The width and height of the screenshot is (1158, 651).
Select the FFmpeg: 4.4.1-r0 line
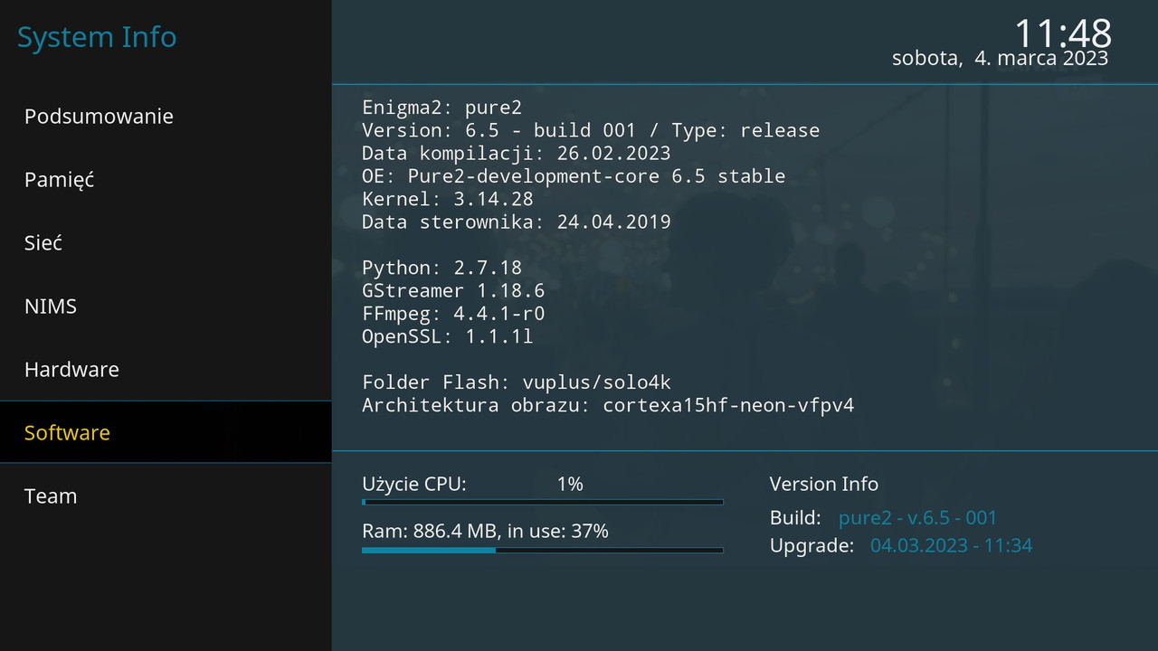tap(453, 314)
